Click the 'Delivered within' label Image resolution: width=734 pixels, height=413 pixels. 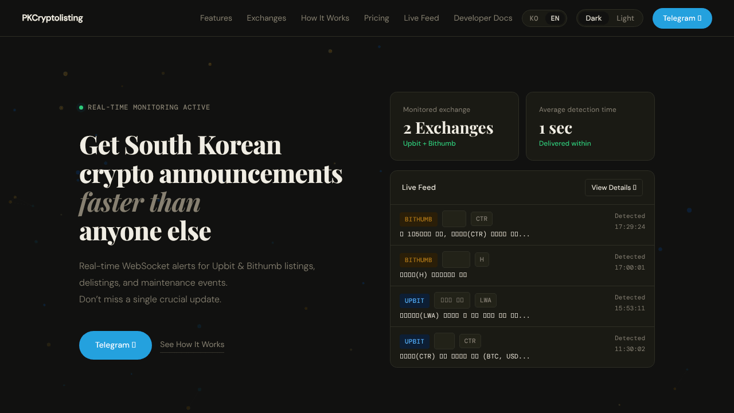tap(565, 143)
